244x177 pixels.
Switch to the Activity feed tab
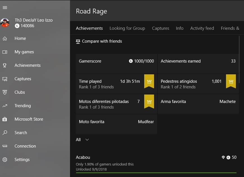point(202,28)
